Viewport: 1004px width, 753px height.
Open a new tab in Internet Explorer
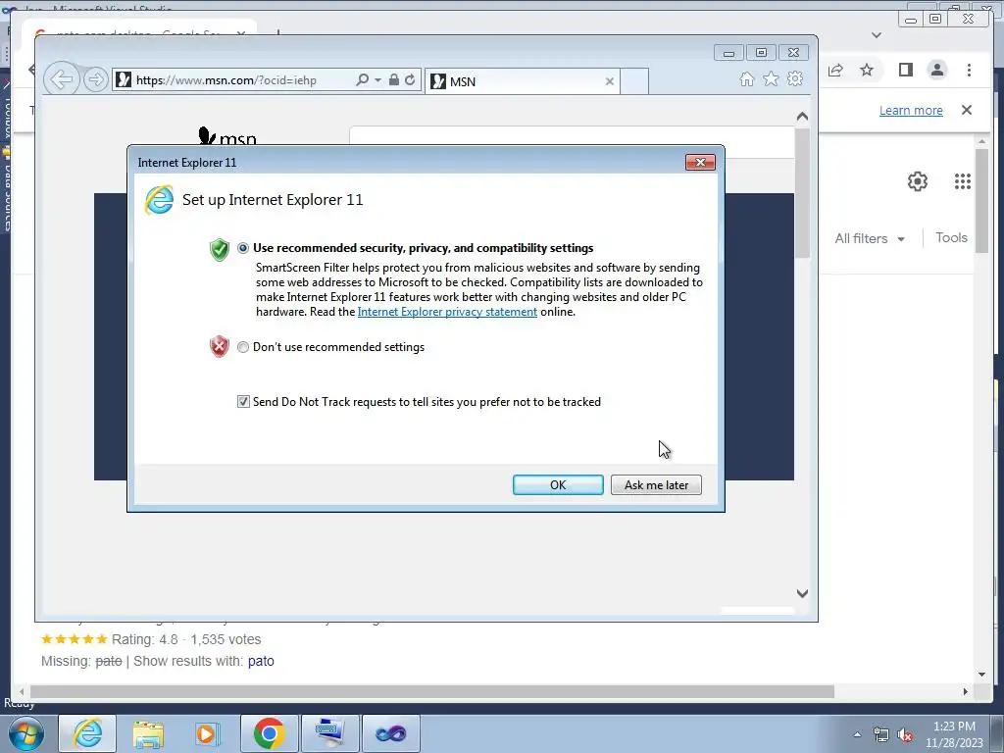[x=634, y=81]
